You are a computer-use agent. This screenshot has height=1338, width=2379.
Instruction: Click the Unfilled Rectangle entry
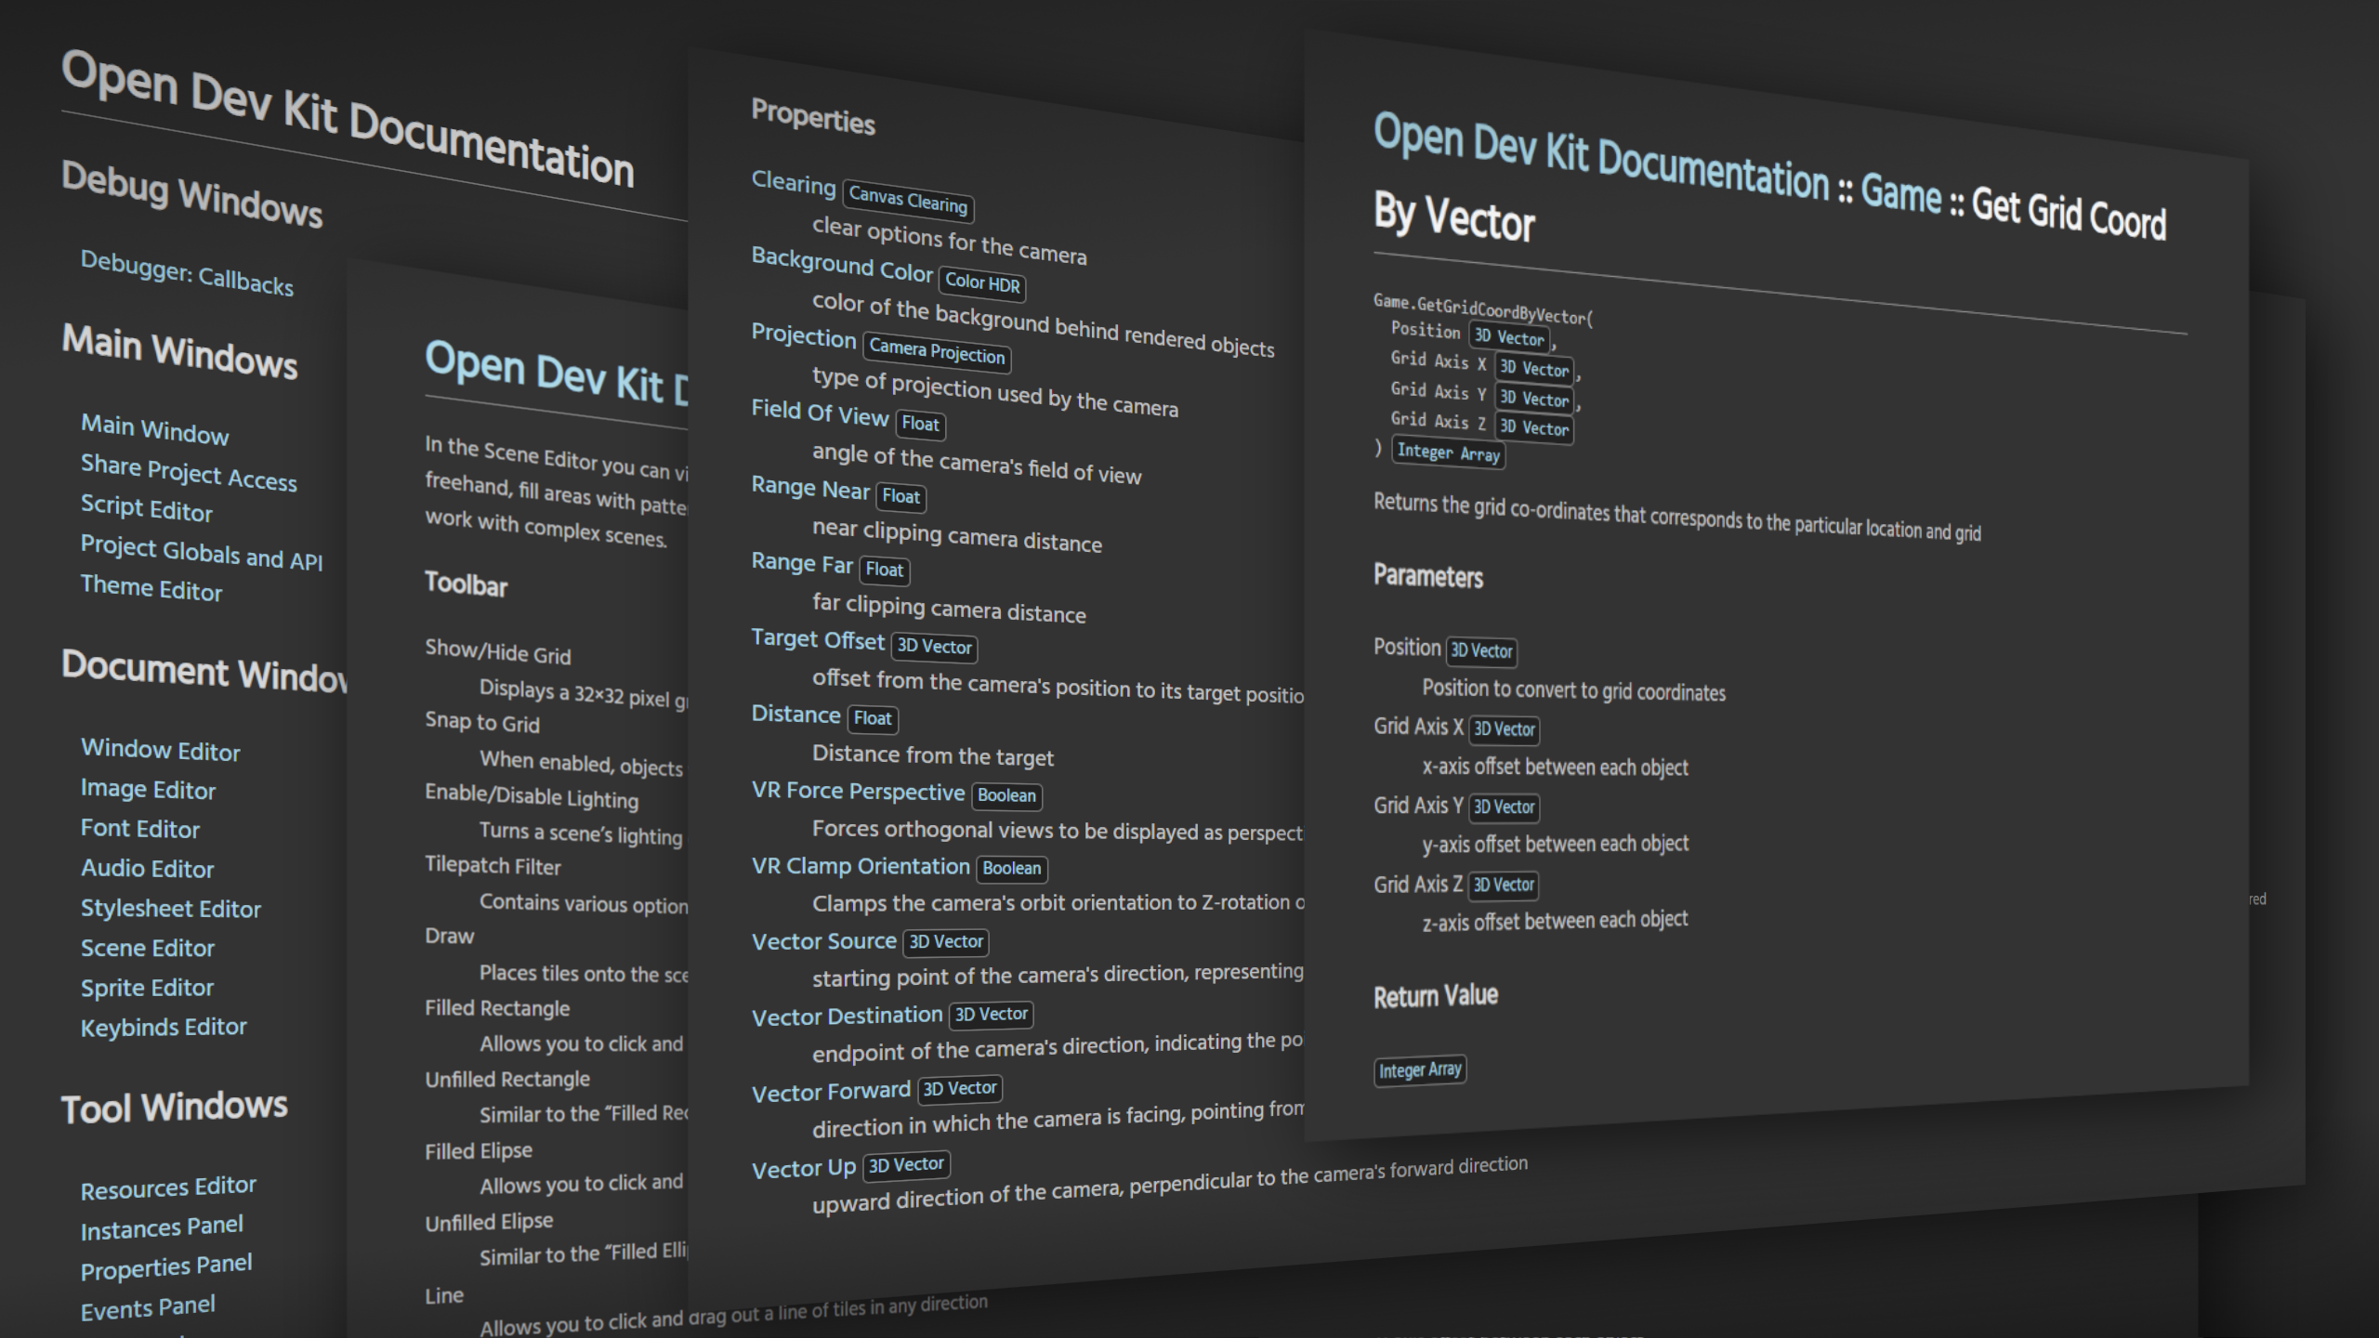pyautogui.click(x=507, y=1079)
